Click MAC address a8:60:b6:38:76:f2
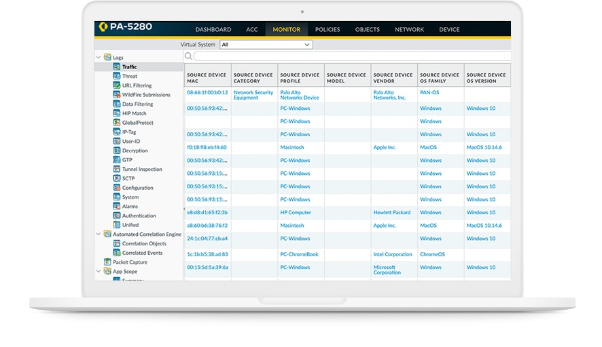 pyautogui.click(x=207, y=225)
